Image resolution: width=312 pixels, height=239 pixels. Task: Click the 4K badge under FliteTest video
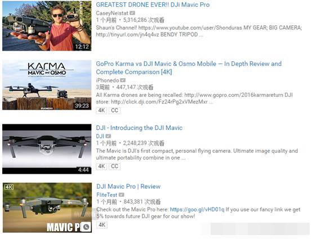point(102,225)
